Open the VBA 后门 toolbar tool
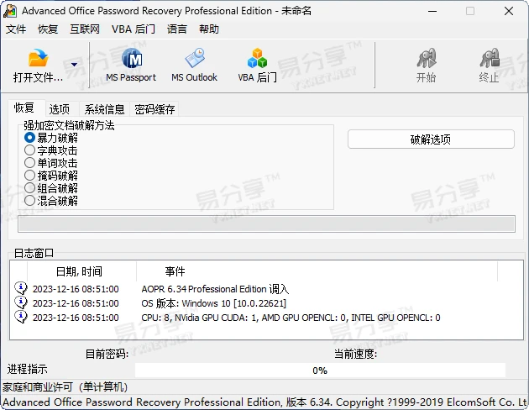The height and width of the screenshot is (410, 529). 257,66
